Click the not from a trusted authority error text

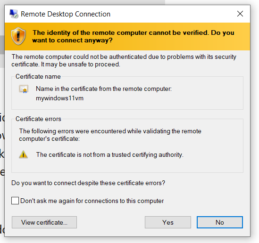coord(110,155)
